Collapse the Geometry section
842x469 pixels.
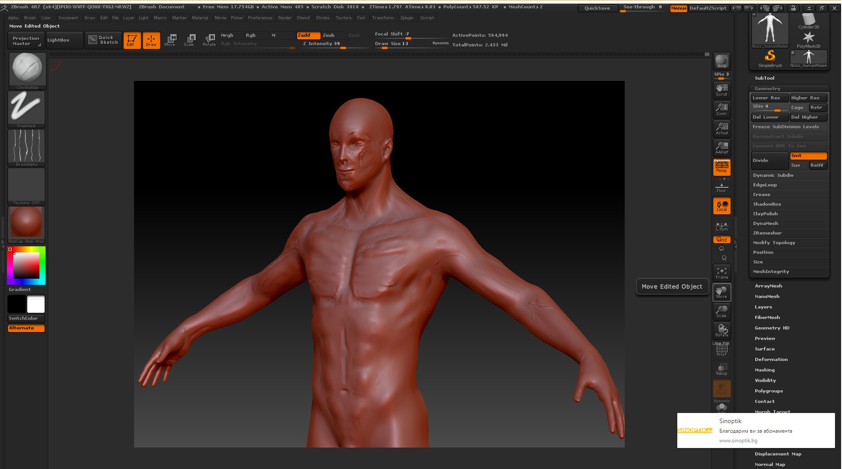[x=768, y=89]
